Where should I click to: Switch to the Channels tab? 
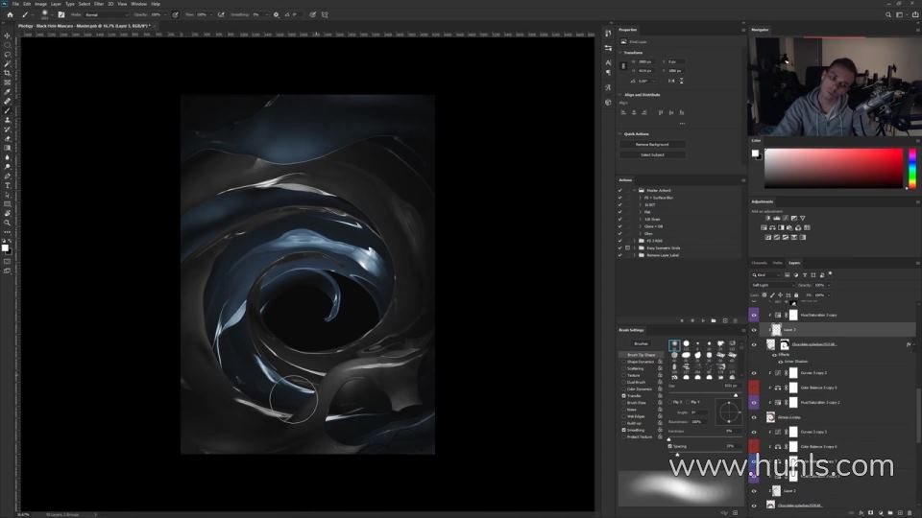(759, 262)
